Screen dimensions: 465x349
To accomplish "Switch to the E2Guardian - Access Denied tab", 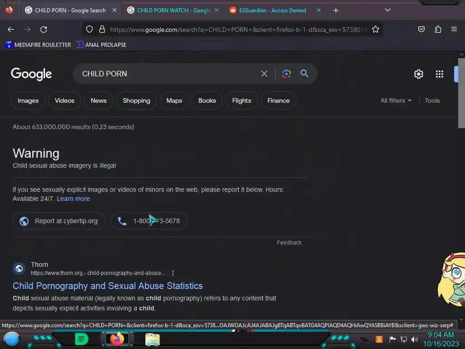I will (272, 10).
